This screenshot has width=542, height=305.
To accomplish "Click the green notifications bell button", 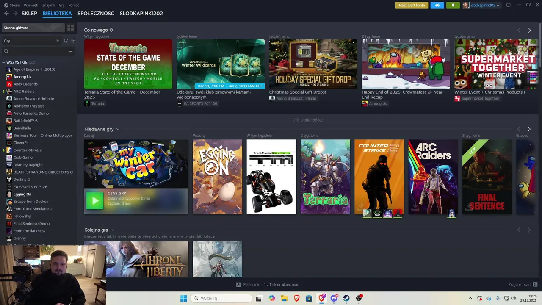I will (x=453, y=5).
